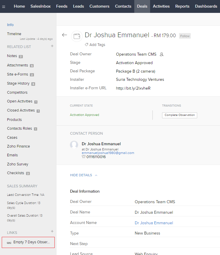Viewport: 220px width, 255px height.
Task: View the Timeline section
Action: coord(14,34)
